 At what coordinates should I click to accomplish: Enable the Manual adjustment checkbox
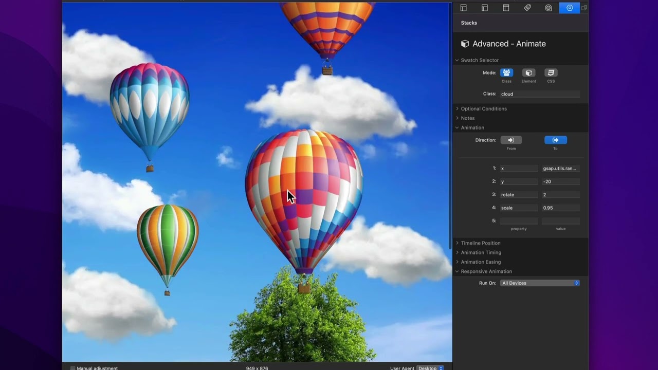(73, 368)
